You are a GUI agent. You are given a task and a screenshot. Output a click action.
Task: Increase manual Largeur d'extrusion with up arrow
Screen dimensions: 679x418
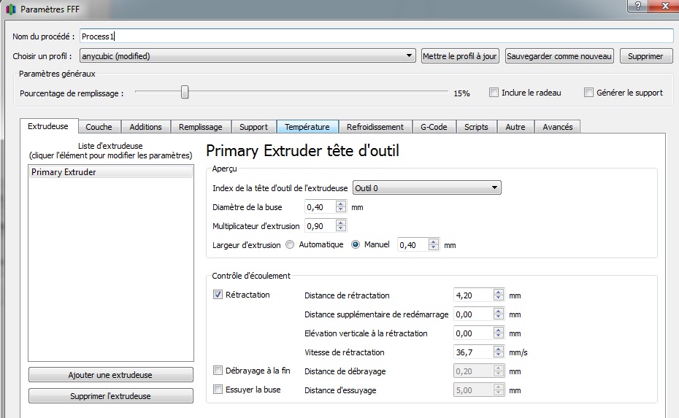tap(434, 242)
